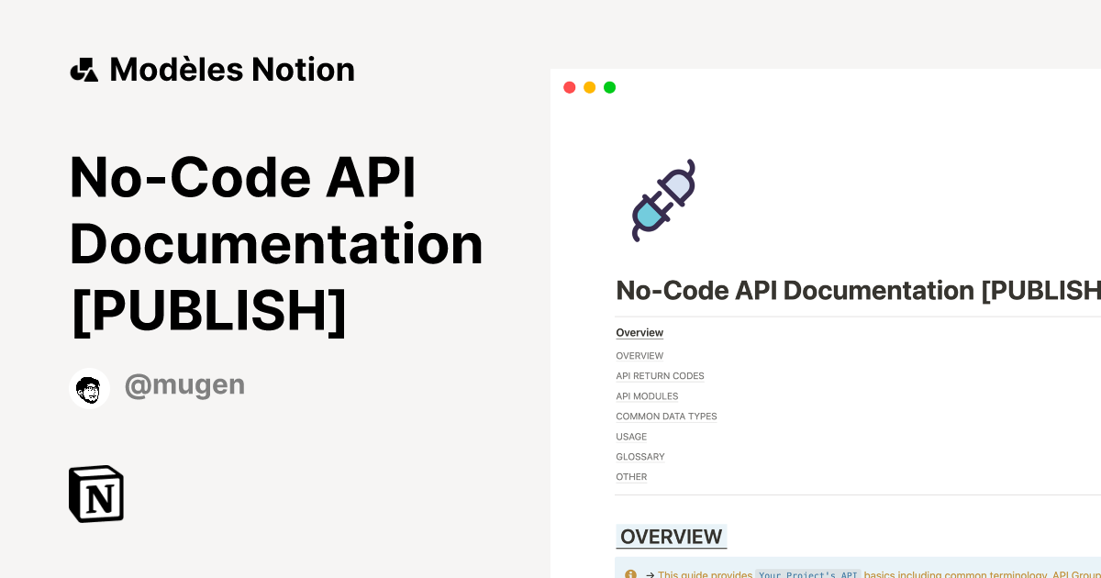Open the API RETURN CODES section link
Screen dimensions: 1101x578
(660, 375)
